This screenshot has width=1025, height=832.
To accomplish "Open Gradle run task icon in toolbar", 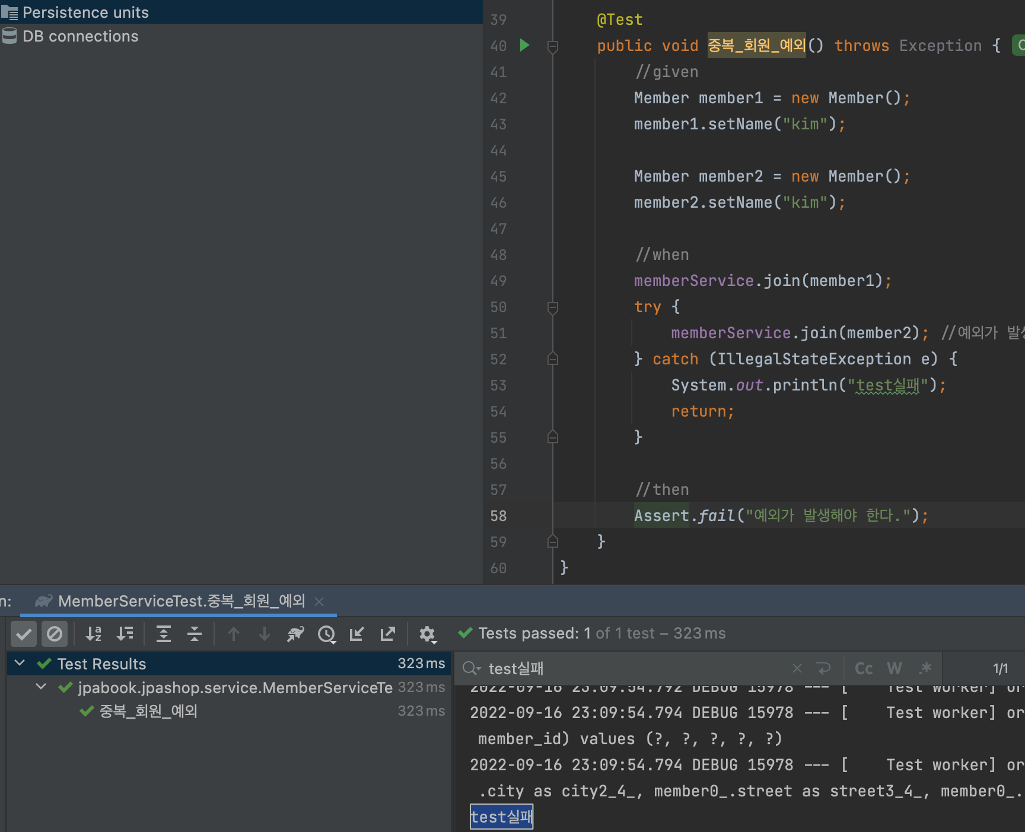I will [295, 634].
